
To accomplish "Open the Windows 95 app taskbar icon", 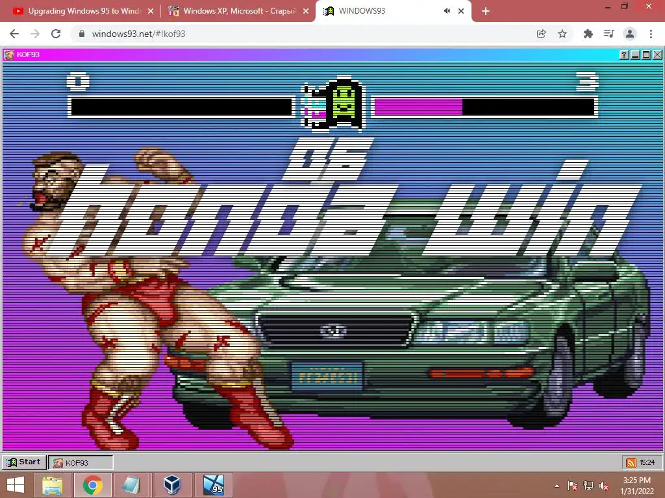I will coord(213,485).
